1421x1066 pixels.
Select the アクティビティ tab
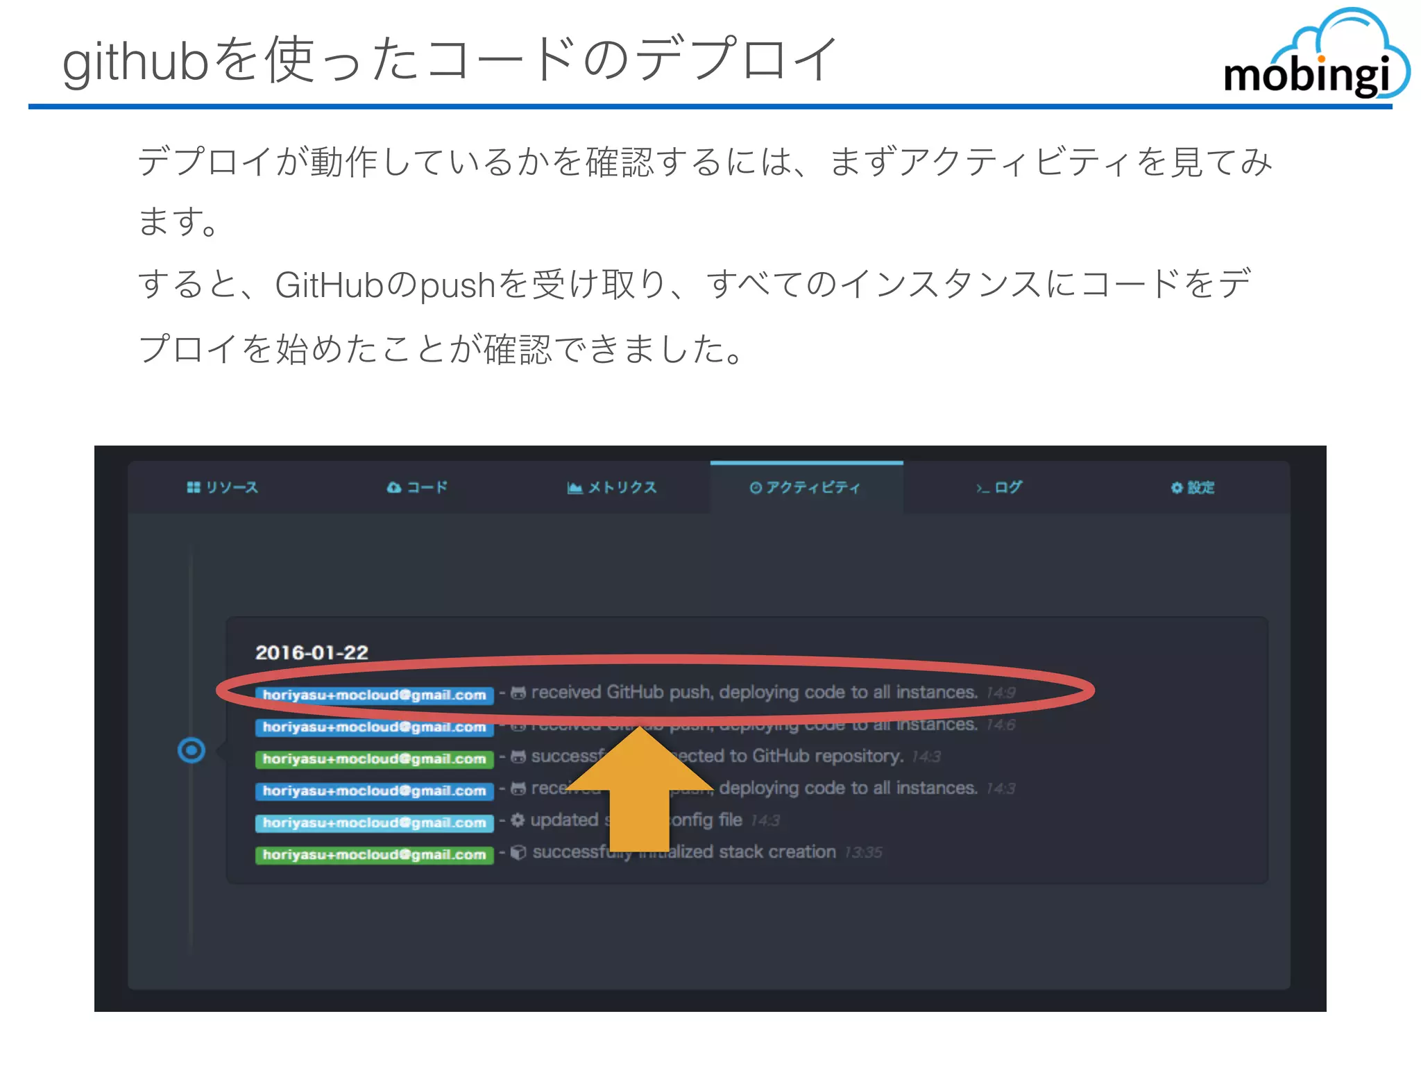806,487
